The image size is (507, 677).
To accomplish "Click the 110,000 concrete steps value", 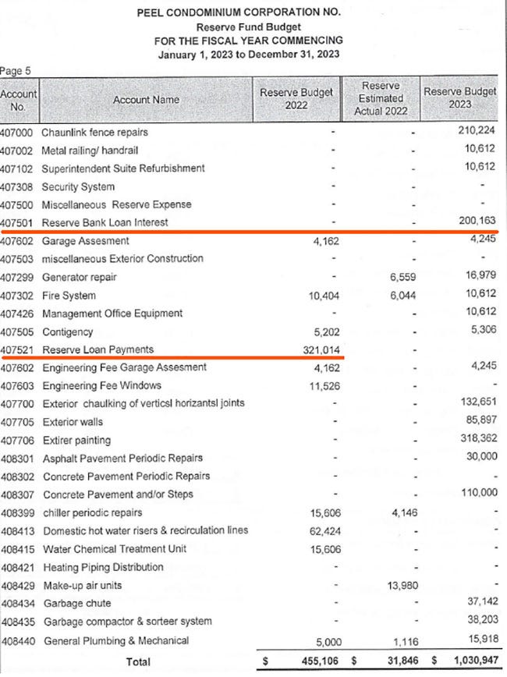I will click(480, 493).
